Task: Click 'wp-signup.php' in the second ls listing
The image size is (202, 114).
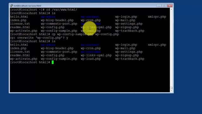Action: coord(127,55)
